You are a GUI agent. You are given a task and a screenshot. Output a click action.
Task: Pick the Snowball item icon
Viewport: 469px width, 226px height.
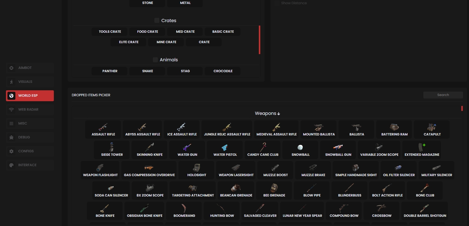(x=300, y=148)
